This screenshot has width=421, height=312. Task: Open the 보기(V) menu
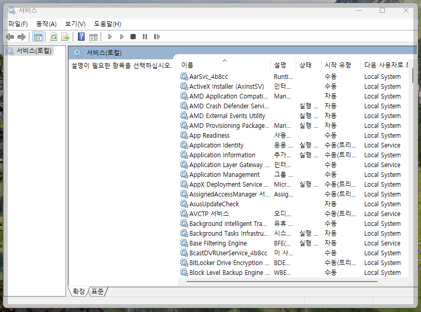pyautogui.click(x=75, y=23)
